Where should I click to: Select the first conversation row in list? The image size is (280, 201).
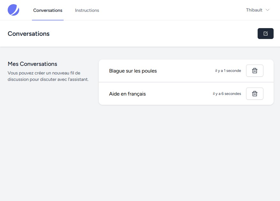pos(186,71)
